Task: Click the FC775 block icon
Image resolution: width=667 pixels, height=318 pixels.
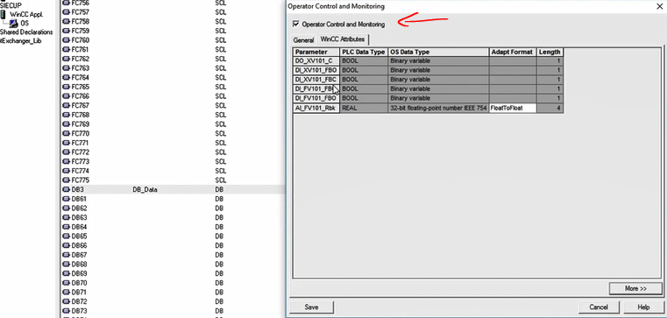Action: [x=66, y=180]
